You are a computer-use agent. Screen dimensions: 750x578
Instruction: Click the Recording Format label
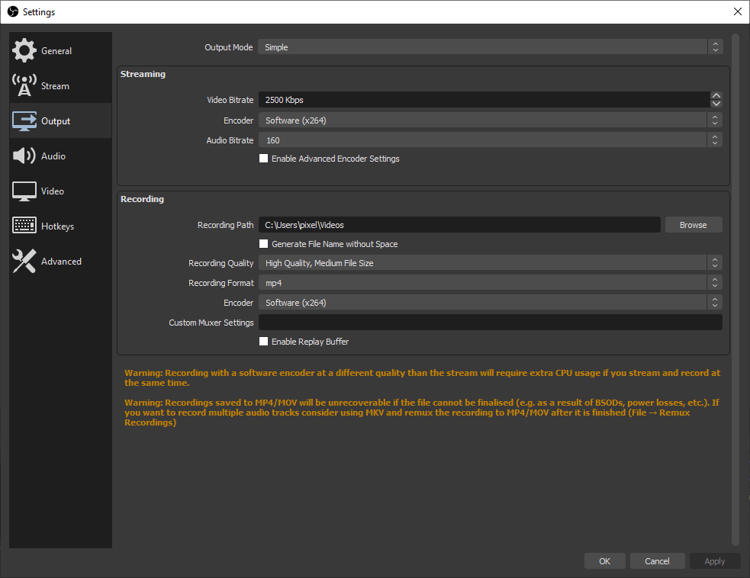click(221, 283)
